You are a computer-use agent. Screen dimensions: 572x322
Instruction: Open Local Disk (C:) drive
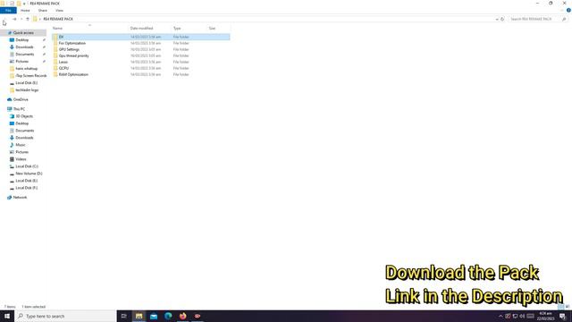(x=27, y=166)
